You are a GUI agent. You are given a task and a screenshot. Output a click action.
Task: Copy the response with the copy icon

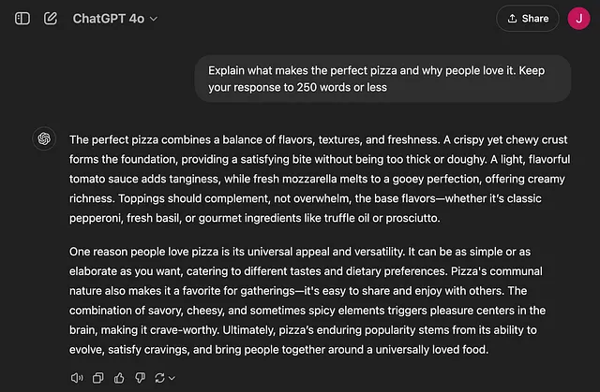pos(97,378)
